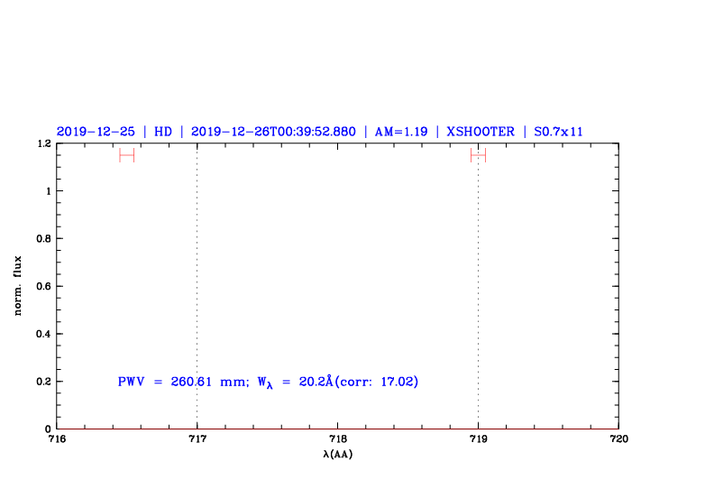The height and width of the screenshot is (489, 705).
Task: Click the AM=1.19 airmass text
Action: (x=400, y=132)
